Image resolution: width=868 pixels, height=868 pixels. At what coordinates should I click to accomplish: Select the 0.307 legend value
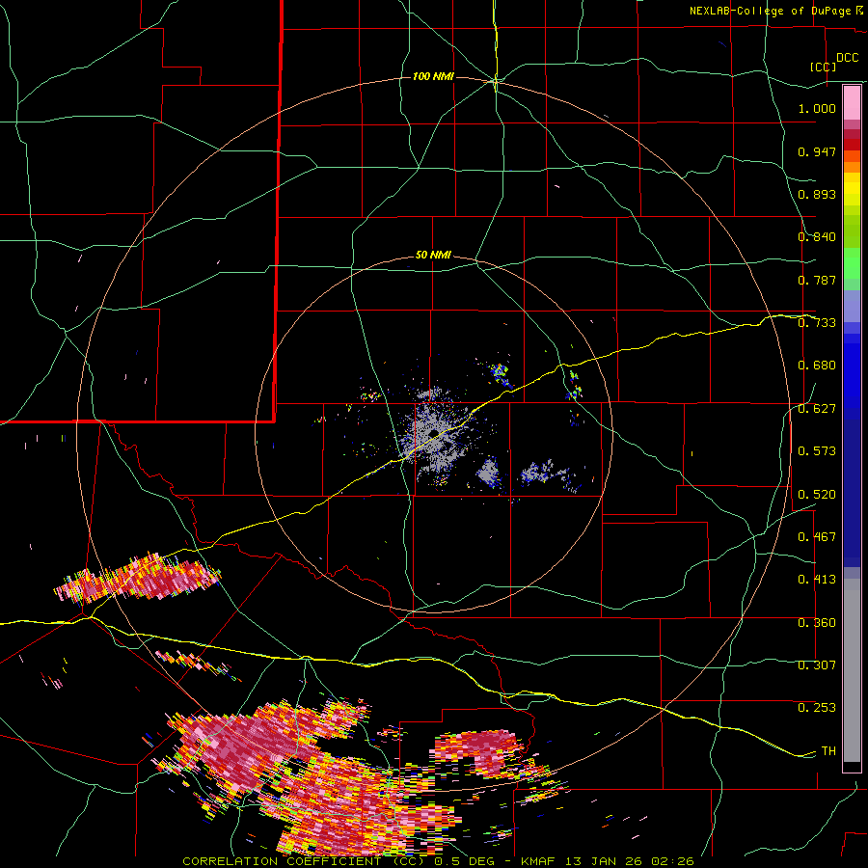pos(817,665)
